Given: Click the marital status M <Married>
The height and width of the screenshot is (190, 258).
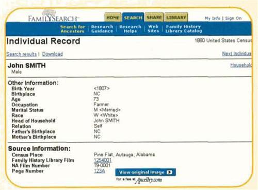Looking at the screenshot, I should [107, 110].
